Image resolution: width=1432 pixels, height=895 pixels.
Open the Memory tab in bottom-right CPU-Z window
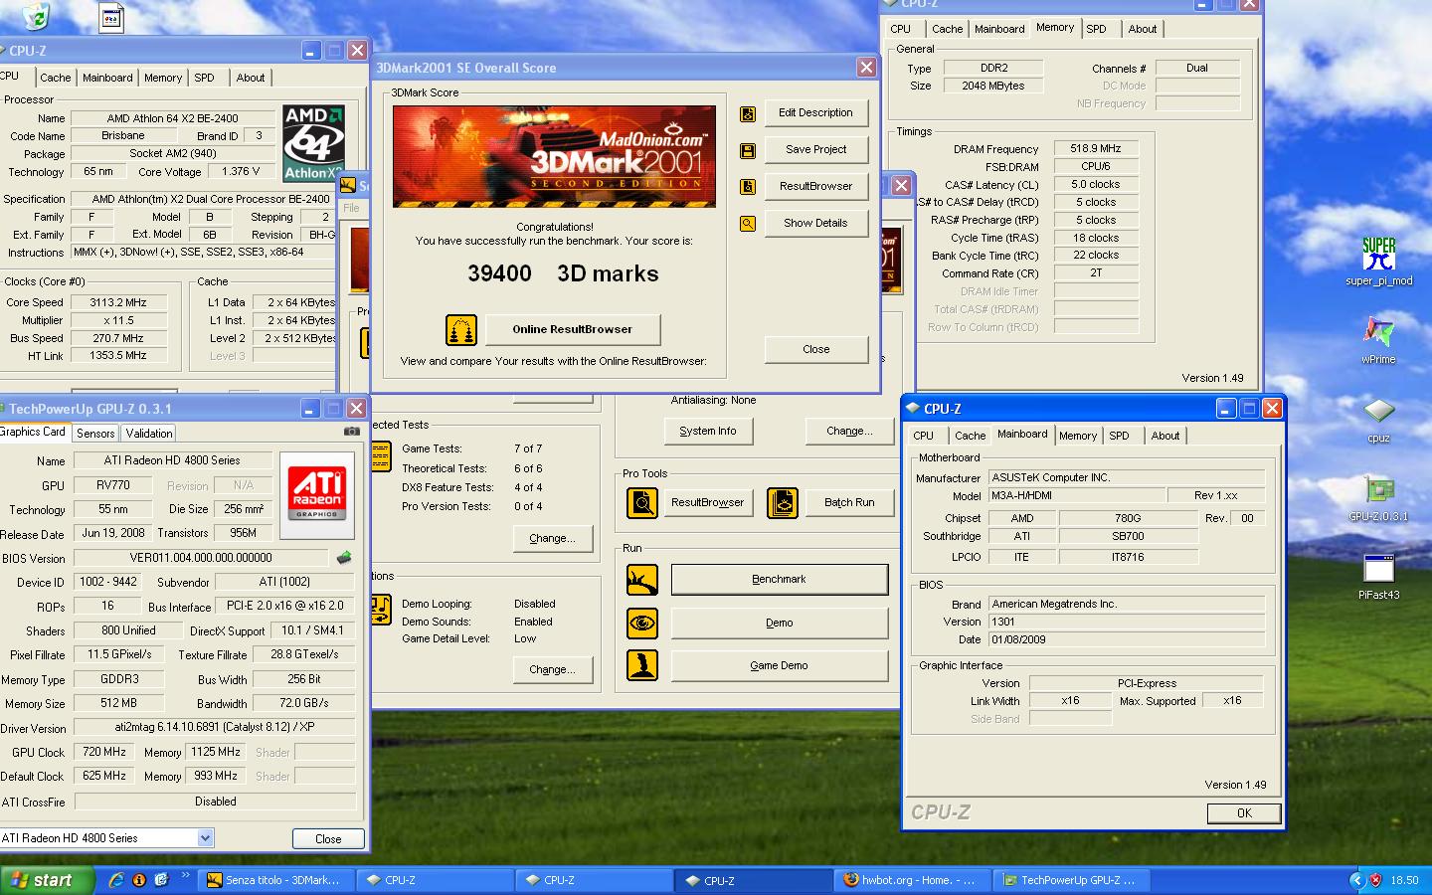coord(1077,436)
